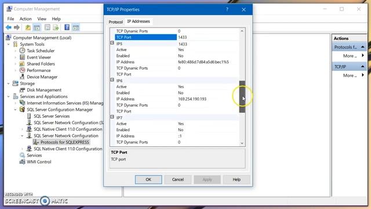Click the dialog Help button
Image resolution: width=371 pixels, height=209 pixels.
237,179
